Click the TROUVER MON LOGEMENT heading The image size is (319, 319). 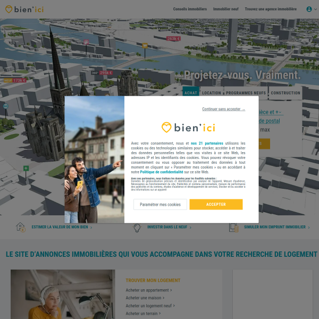153,280
